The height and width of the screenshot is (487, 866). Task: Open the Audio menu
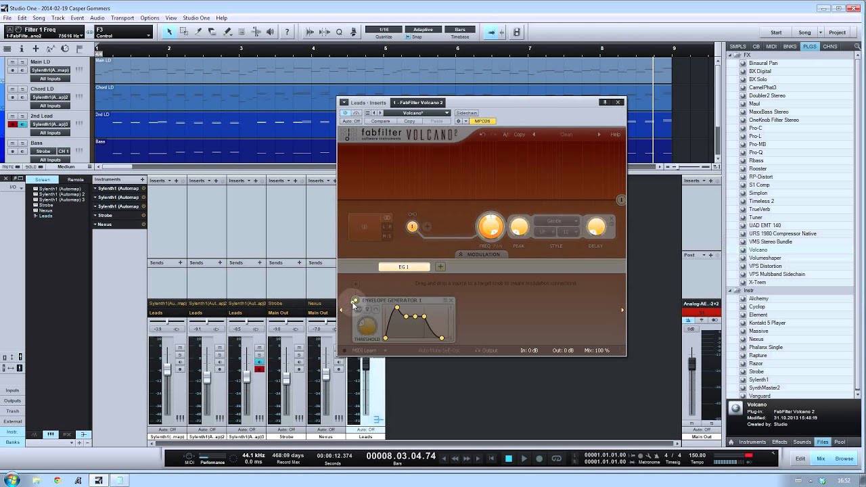pos(97,18)
